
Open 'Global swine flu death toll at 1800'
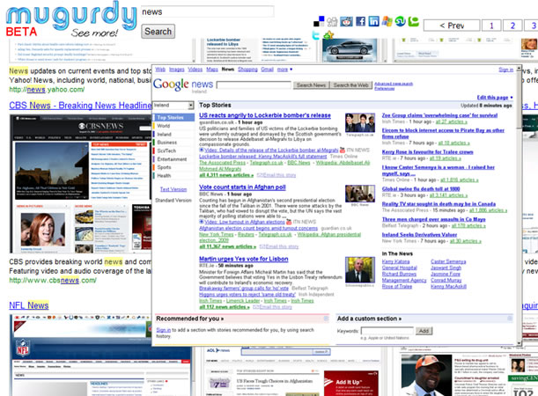tap(421, 189)
